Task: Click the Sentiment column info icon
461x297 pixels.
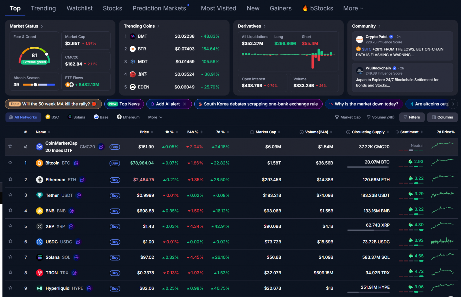Action: pyautogui.click(x=397, y=132)
